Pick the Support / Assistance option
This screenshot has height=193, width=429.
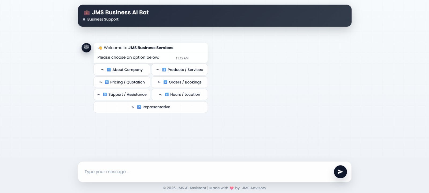pos(122,94)
